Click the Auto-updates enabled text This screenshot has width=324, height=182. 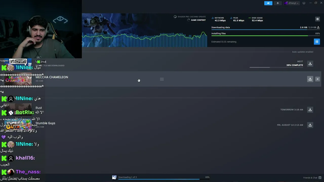(302, 52)
